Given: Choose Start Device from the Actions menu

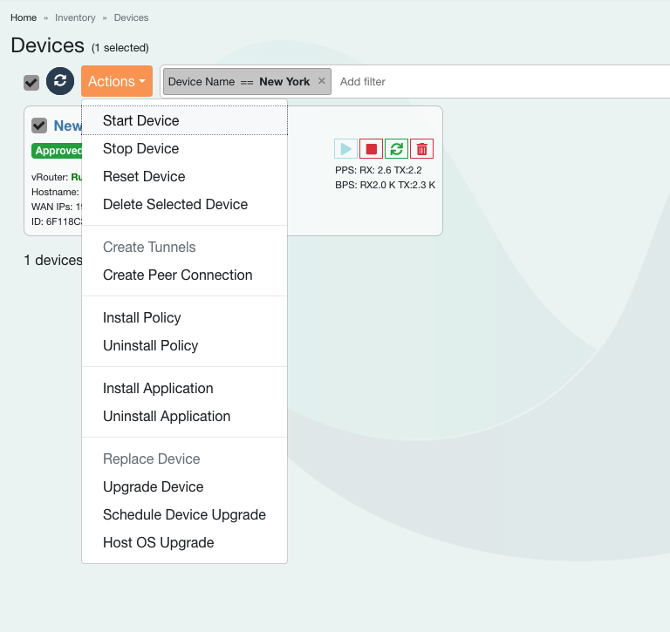Looking at the screenshot, I should [x=140, y=120].
